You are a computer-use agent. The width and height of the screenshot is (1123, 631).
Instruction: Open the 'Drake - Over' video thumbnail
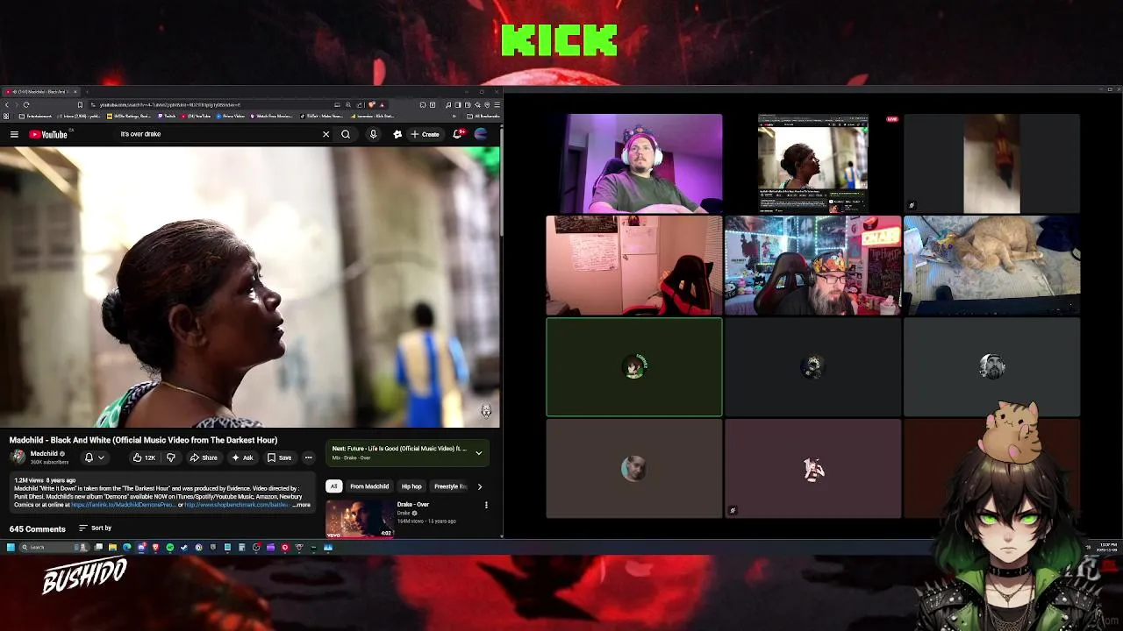point(360,518)
